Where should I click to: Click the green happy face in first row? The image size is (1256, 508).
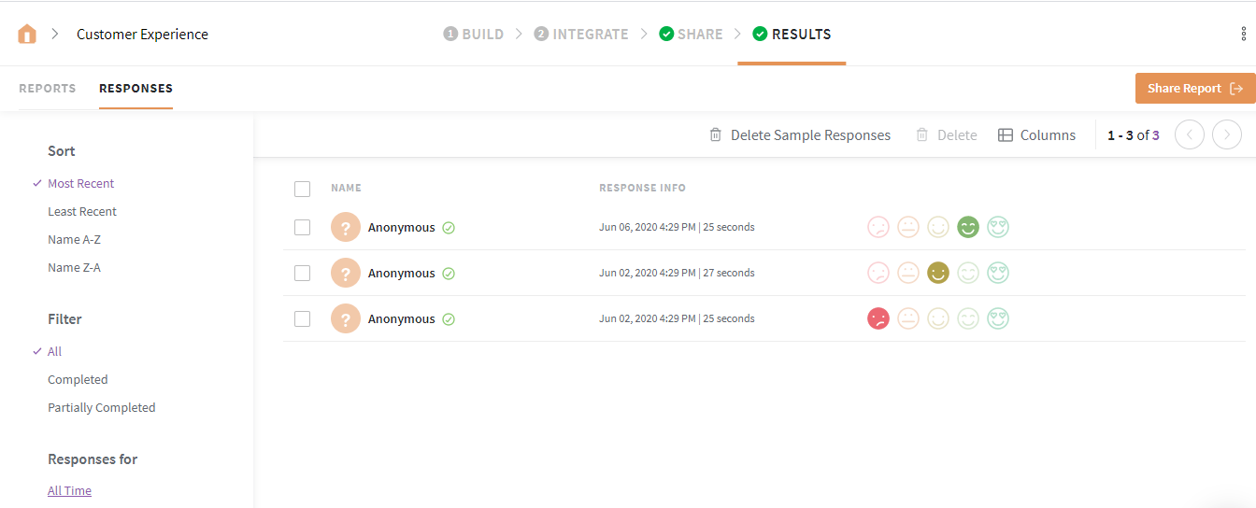(x=967, y=227)
